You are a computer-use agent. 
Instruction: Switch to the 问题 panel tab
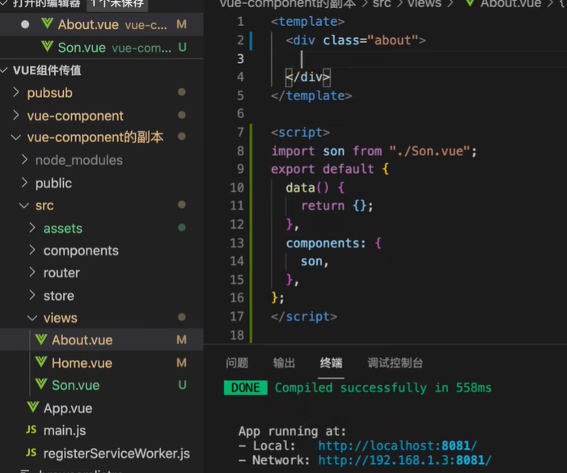tap(237, 363)
